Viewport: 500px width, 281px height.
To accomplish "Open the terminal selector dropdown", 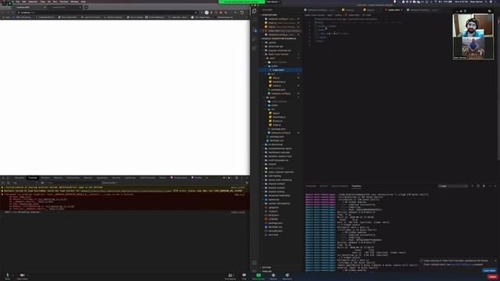I will (x=453, y=186).
